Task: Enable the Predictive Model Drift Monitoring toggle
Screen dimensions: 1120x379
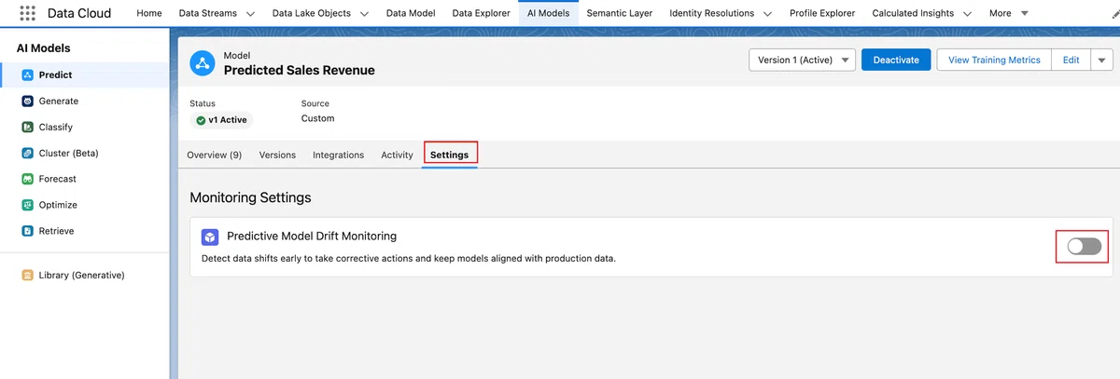Action: coord(1085,247)
